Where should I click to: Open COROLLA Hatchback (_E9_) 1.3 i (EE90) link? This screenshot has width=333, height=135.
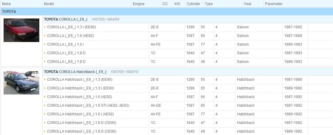pos(81,88)
